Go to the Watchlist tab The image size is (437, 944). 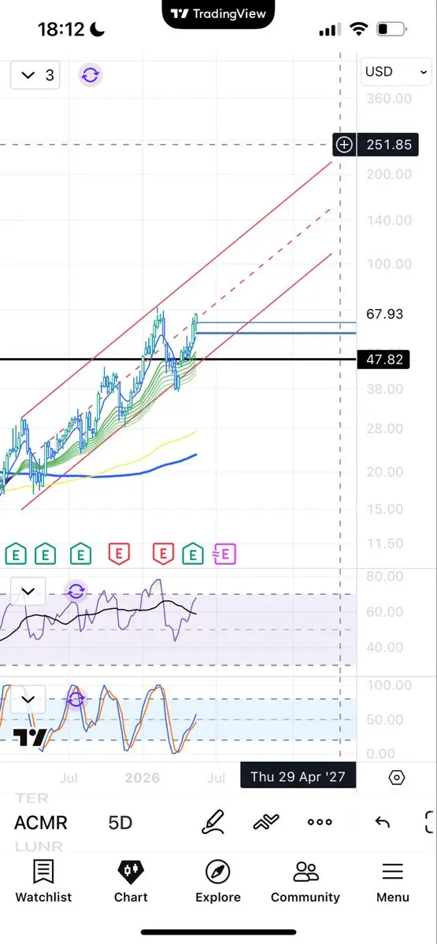click(x=43, y=881)
